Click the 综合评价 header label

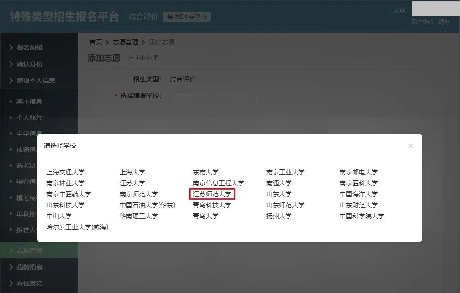[143, 16]
